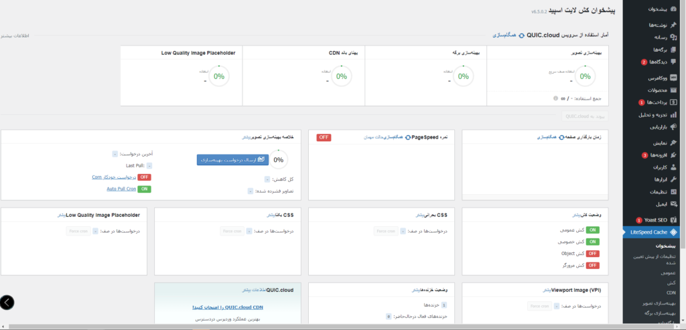The height and width of the screenshot is (330, 686).
Task: Click the link to QUIC.cloud (پیوند به) button
Action: coord(585,116)
